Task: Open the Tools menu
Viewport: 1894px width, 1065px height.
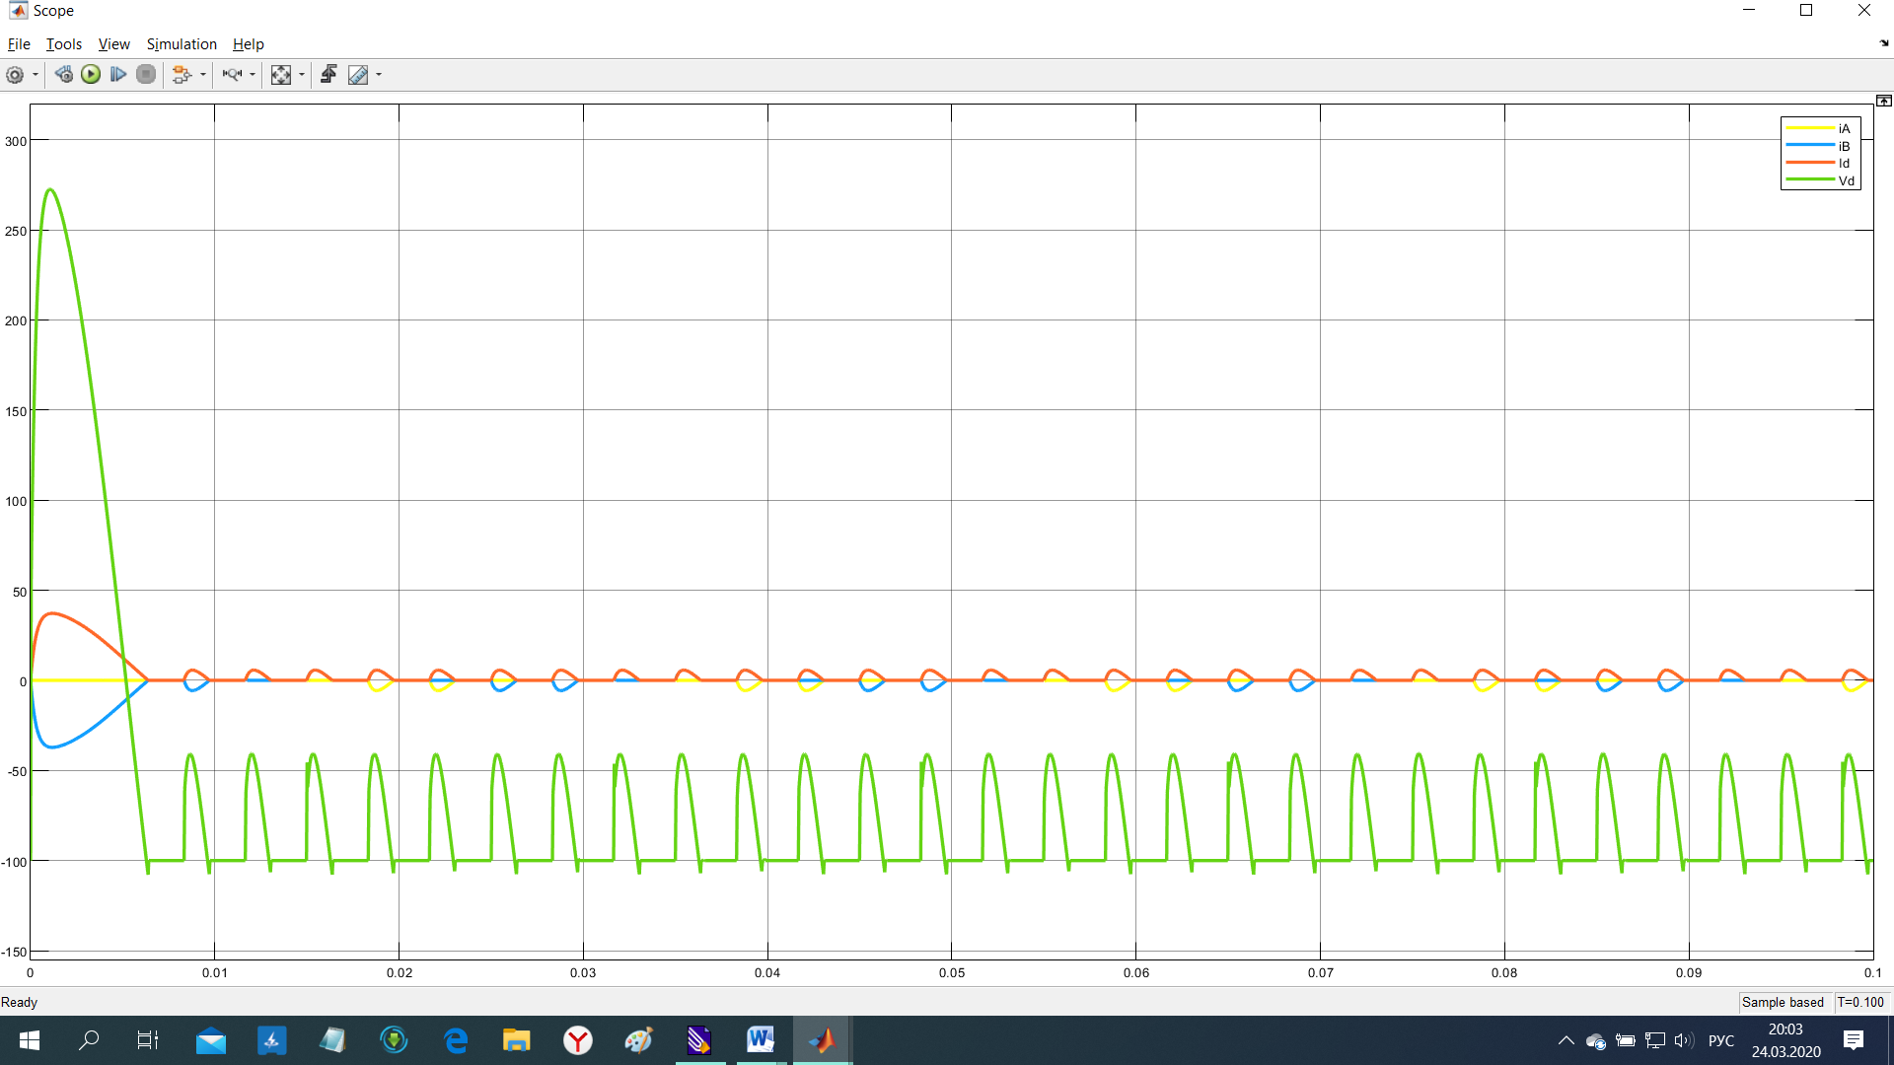Action: pos(64,44)
